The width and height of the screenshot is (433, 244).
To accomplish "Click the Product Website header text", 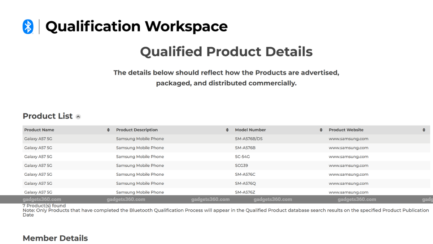I will (346, 130).
